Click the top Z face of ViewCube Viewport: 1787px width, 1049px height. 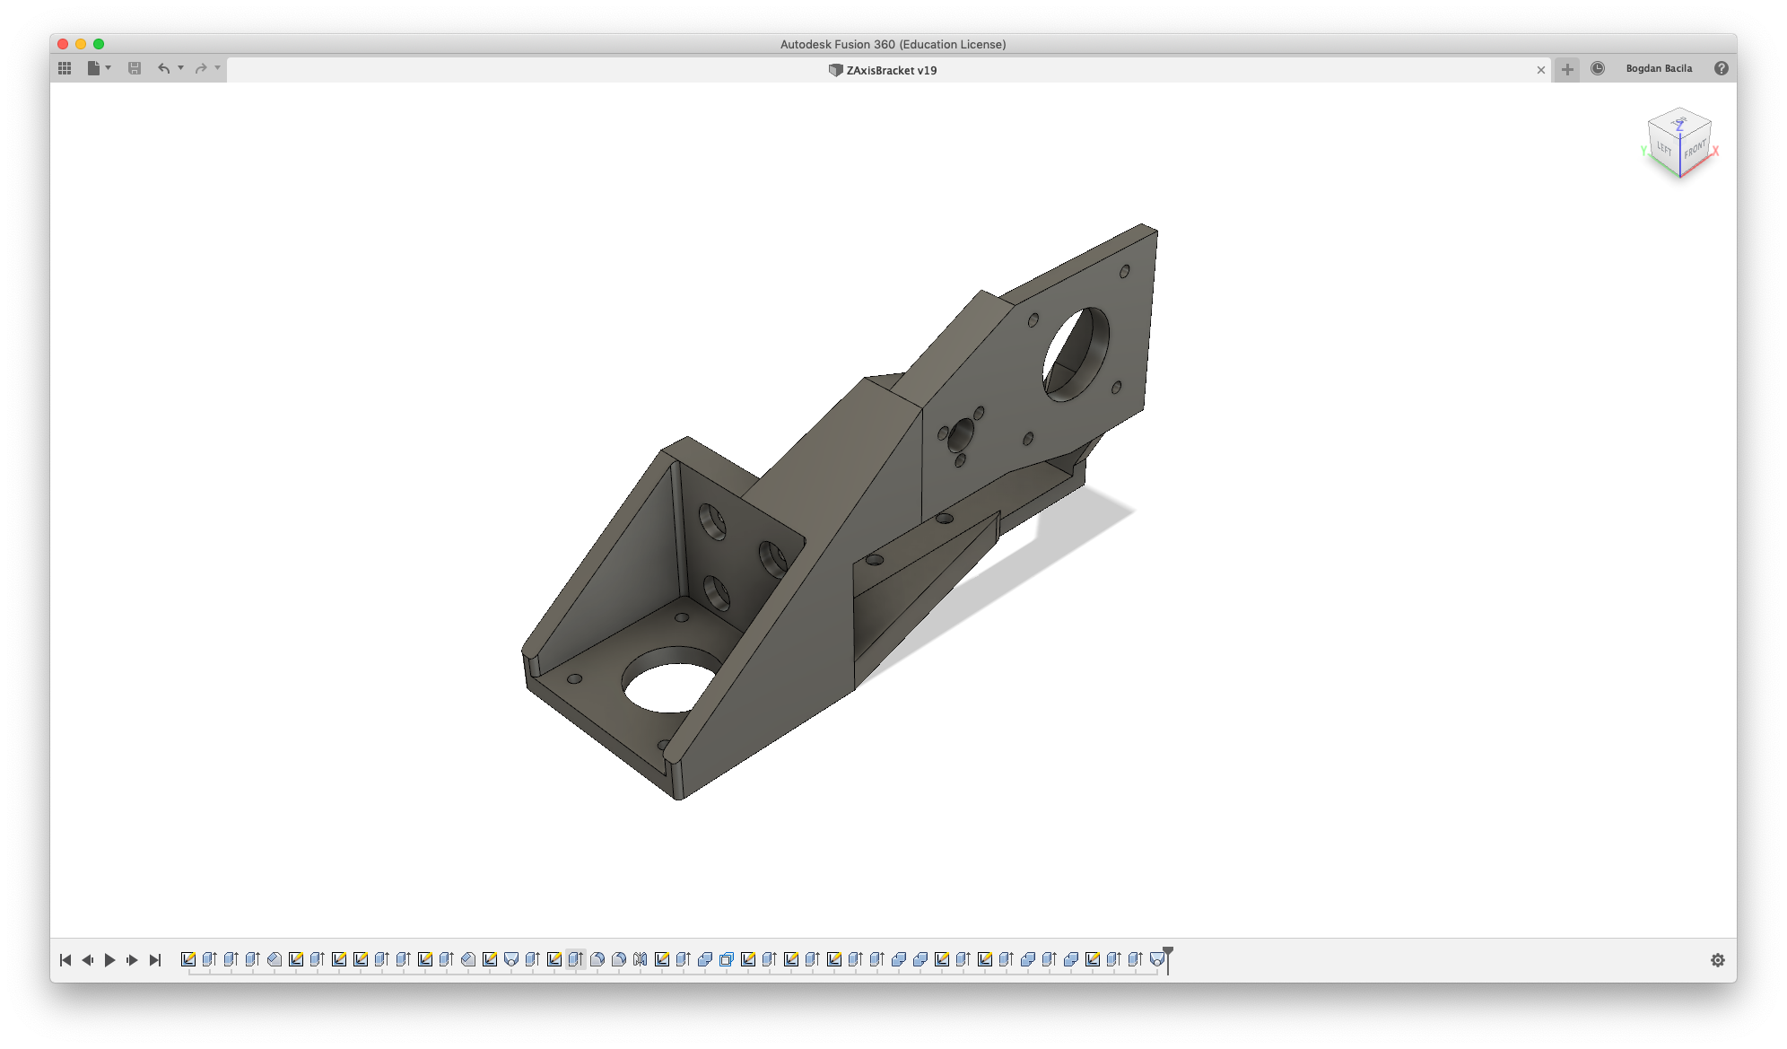pos(1679,125)
